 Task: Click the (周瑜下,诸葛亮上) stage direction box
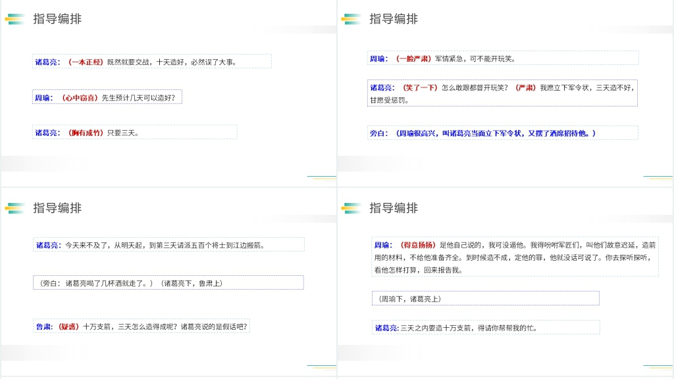pyautogui.click(x=486, y=298)
